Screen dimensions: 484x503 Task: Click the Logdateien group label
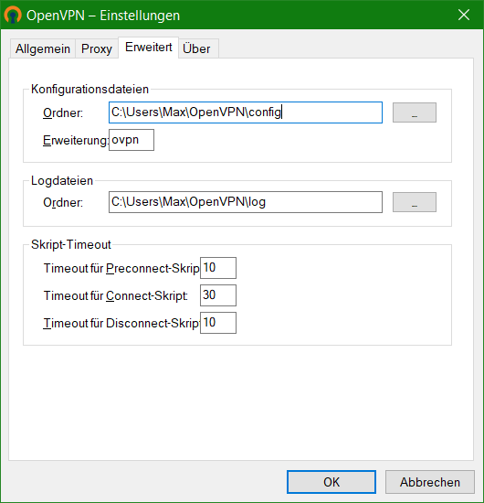(x=62, y=180)
